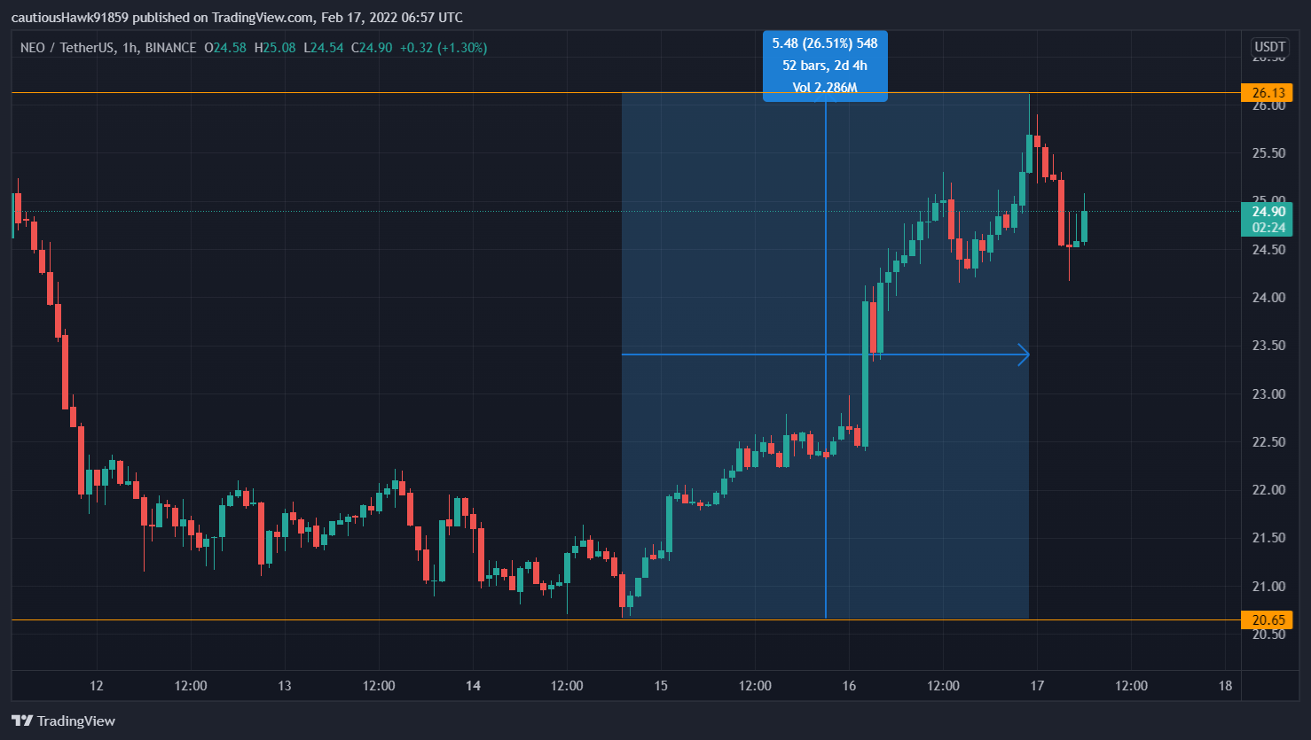This screenshot has width=1311, height=740.
Task: Click the blue measurement arrow head
Action: (1024, 354)
